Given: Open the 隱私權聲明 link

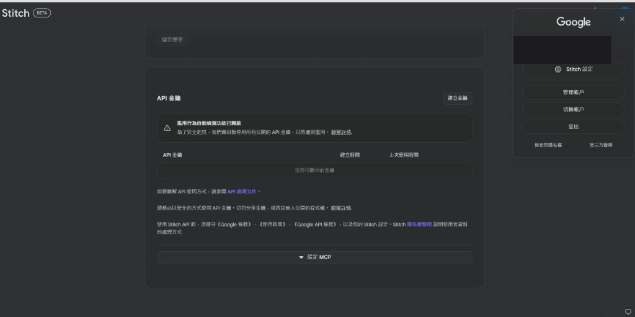Looking at the screenshot, I should (419, 224).
